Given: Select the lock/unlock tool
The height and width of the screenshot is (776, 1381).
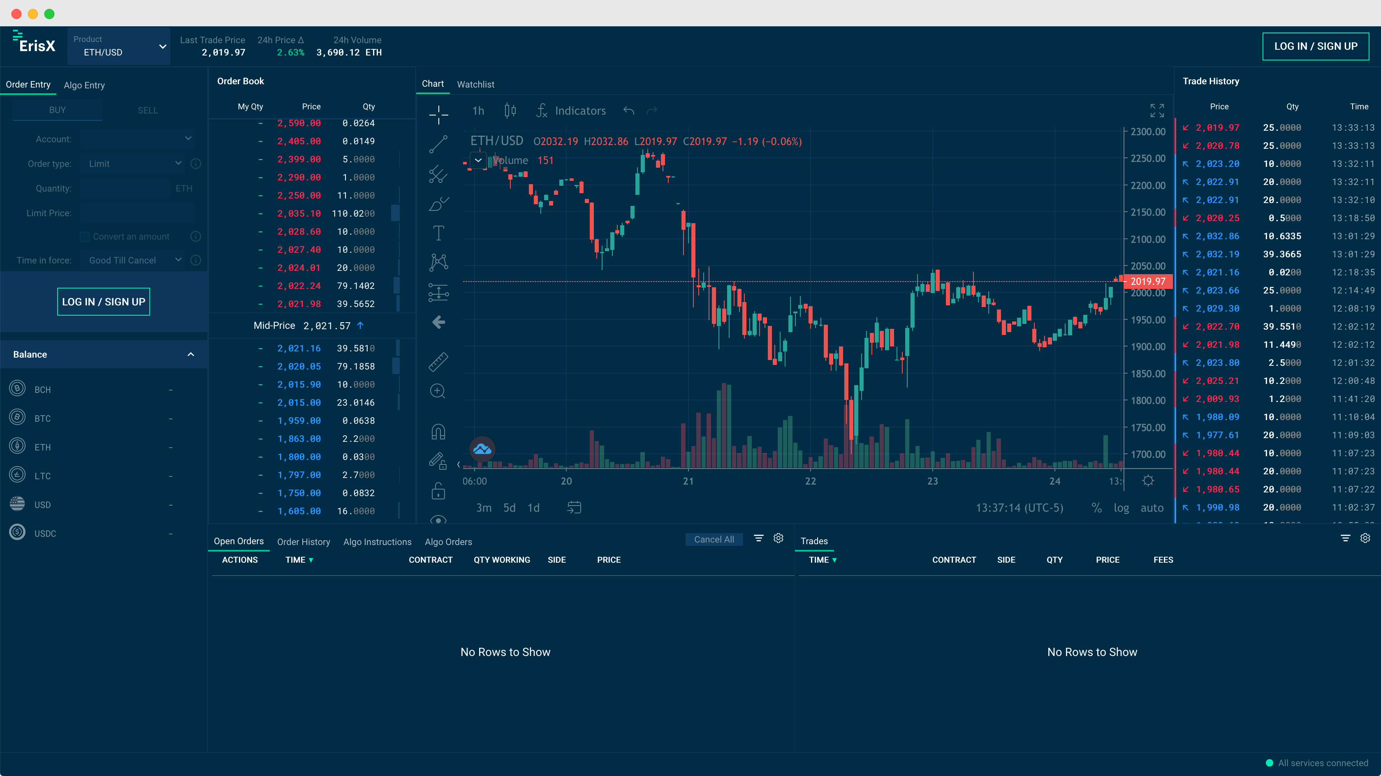Looking at the screenshot, I should 437,491.
